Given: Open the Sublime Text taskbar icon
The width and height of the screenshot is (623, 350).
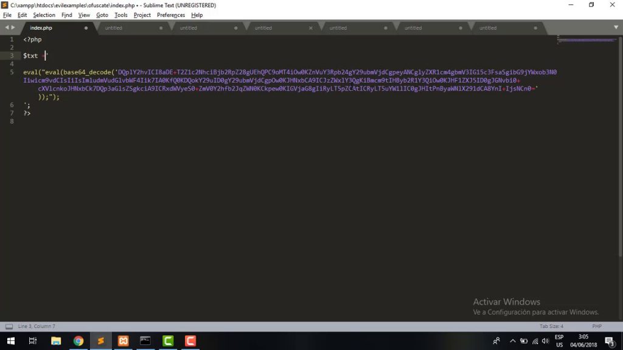Looking at the screenshot, I should tap(100, 341).
